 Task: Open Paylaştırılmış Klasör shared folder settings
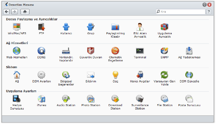(x=115, y=27)
